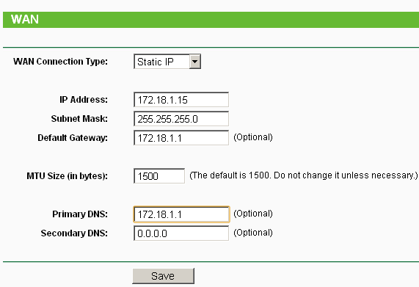
Task: Click the Primary DNS field
Action: [x=181, y=214]
